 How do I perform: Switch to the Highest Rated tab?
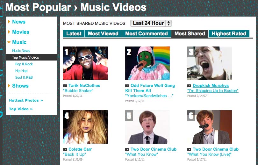coord(229,33)
